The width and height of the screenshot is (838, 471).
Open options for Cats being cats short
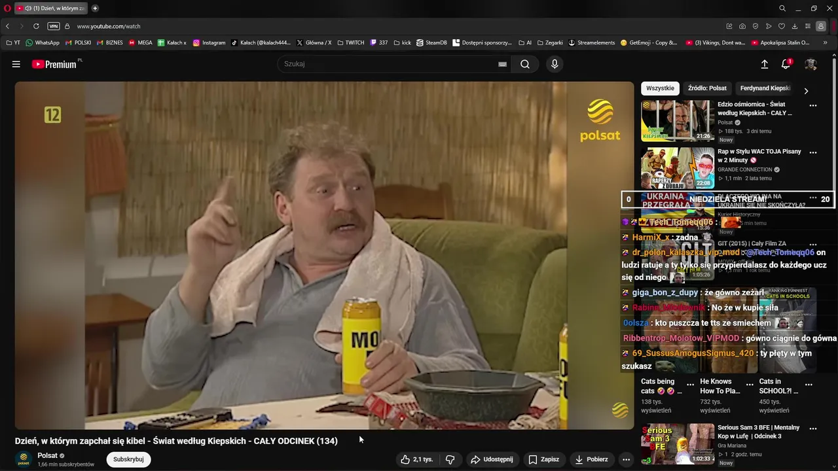[x=690, y=385]
